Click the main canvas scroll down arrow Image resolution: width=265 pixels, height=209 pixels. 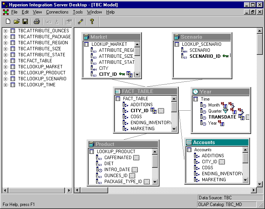pyautogui.click(x=259, y=184)
